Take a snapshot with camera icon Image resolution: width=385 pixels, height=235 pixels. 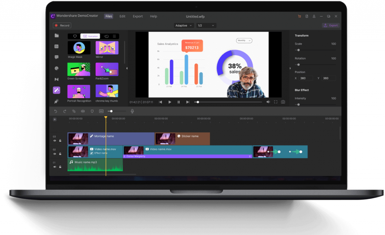click(283, 102)
